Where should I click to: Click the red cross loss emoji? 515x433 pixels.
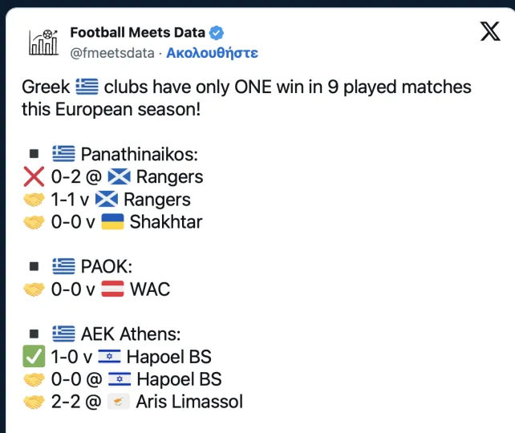pyautogui.click(x=34, y=176)
